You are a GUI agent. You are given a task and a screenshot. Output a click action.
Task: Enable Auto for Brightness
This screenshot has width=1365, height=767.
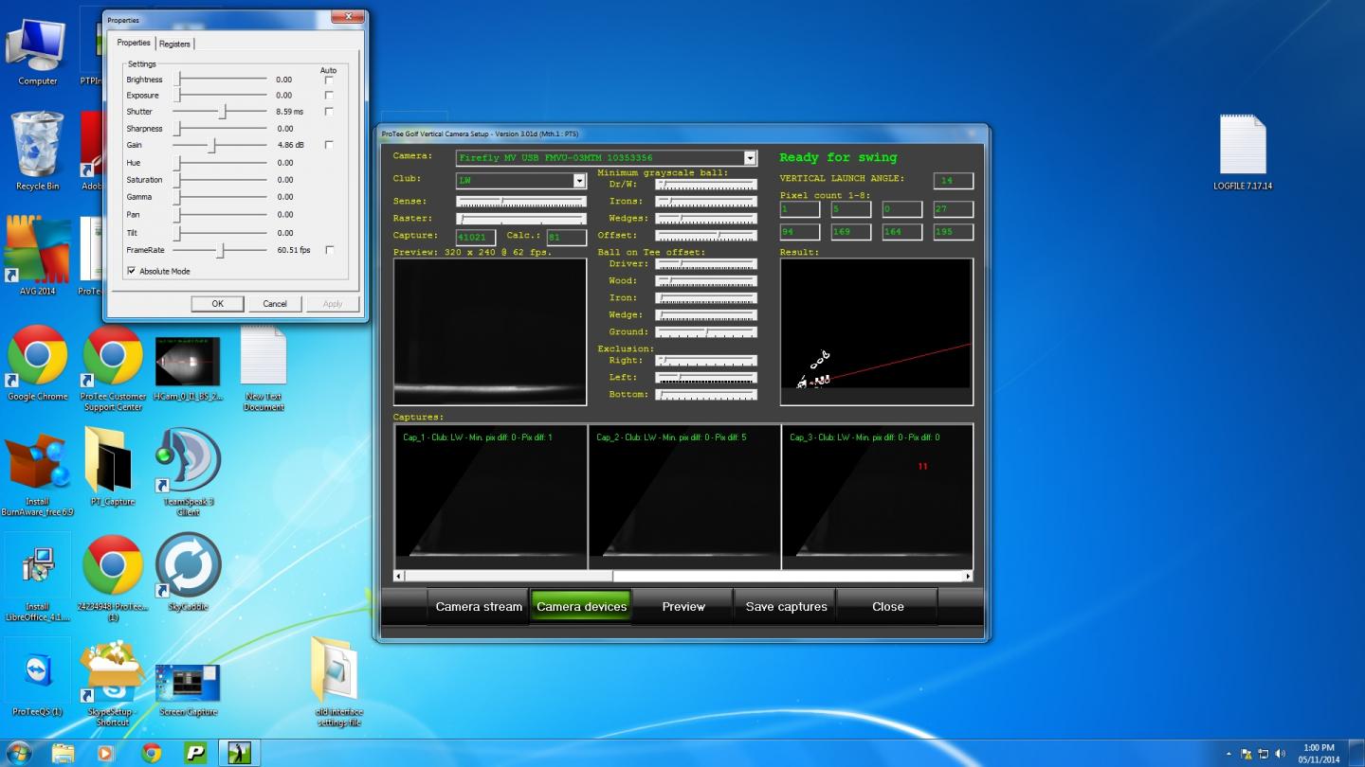329,80
